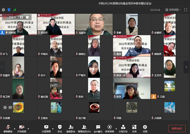This screenshot has width=190, height=134.
Task: Turn on the camera (开启视频)
Action: [22, 129]
